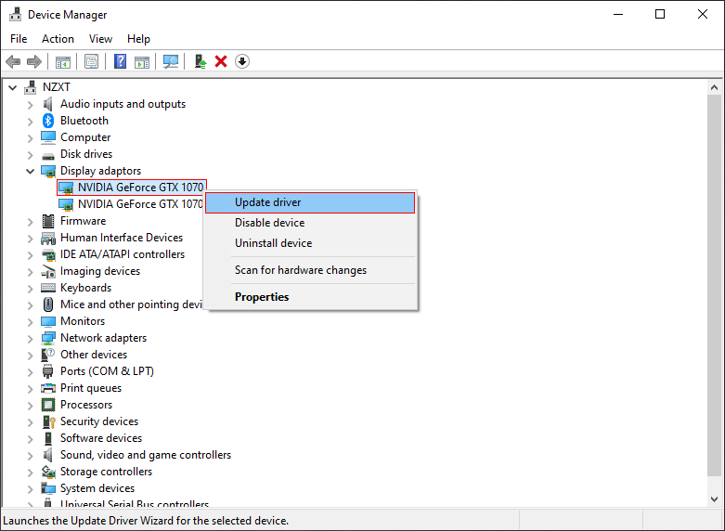This screenshot has width=725, height=531.
Task: Click the update device driver toolbar icon
Action: (201, 61)
